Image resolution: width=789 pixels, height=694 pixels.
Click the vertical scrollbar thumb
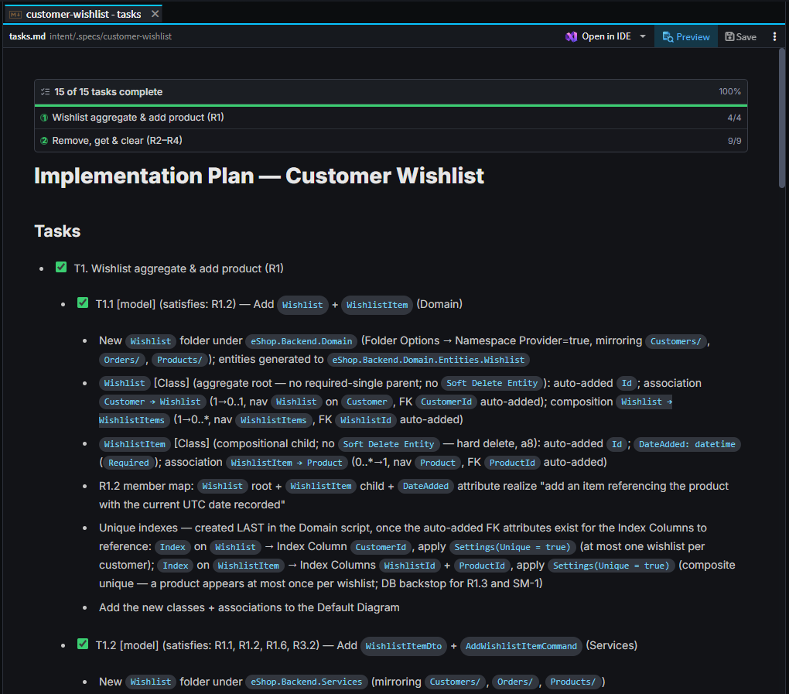781,118
